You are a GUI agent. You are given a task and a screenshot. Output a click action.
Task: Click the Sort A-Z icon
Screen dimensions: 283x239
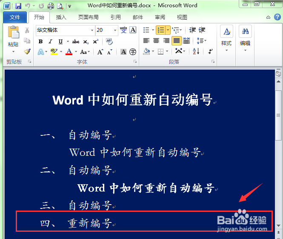[196, 51]
